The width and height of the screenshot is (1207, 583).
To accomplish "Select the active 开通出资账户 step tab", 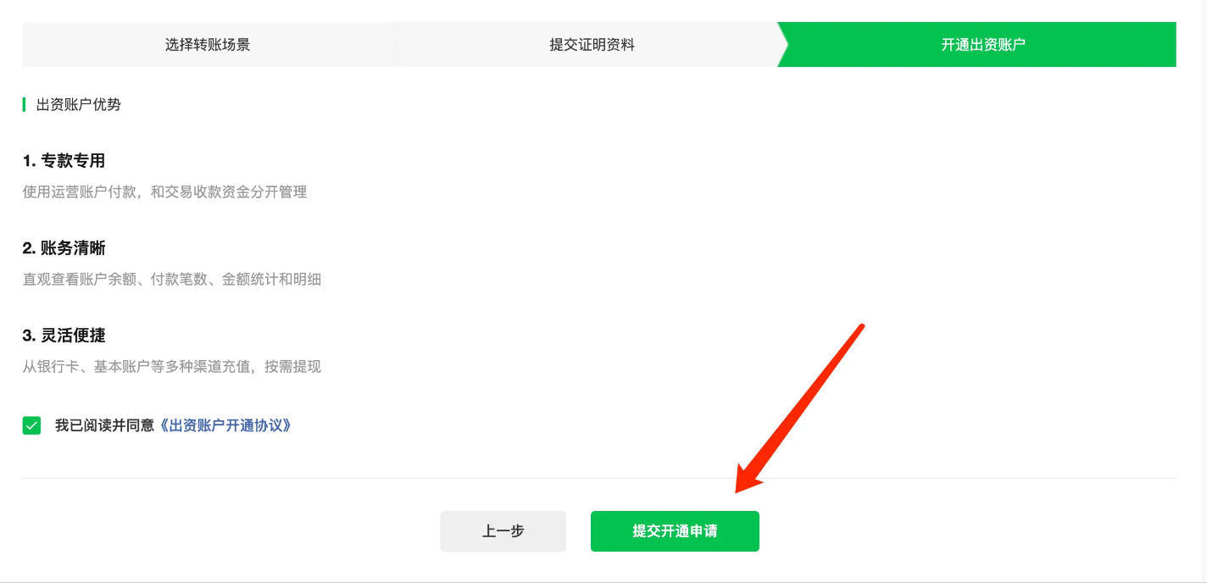I will 983,45.
